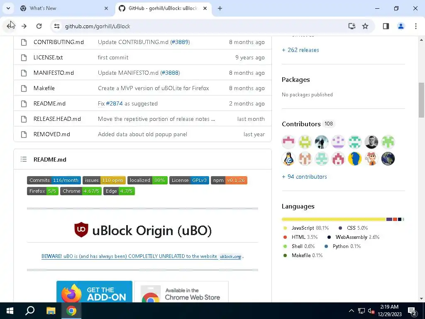Image resolution: width=425 pixels, height=319 pixels.
Task: Select HTML 3.5% language
Action: point(300,237)
